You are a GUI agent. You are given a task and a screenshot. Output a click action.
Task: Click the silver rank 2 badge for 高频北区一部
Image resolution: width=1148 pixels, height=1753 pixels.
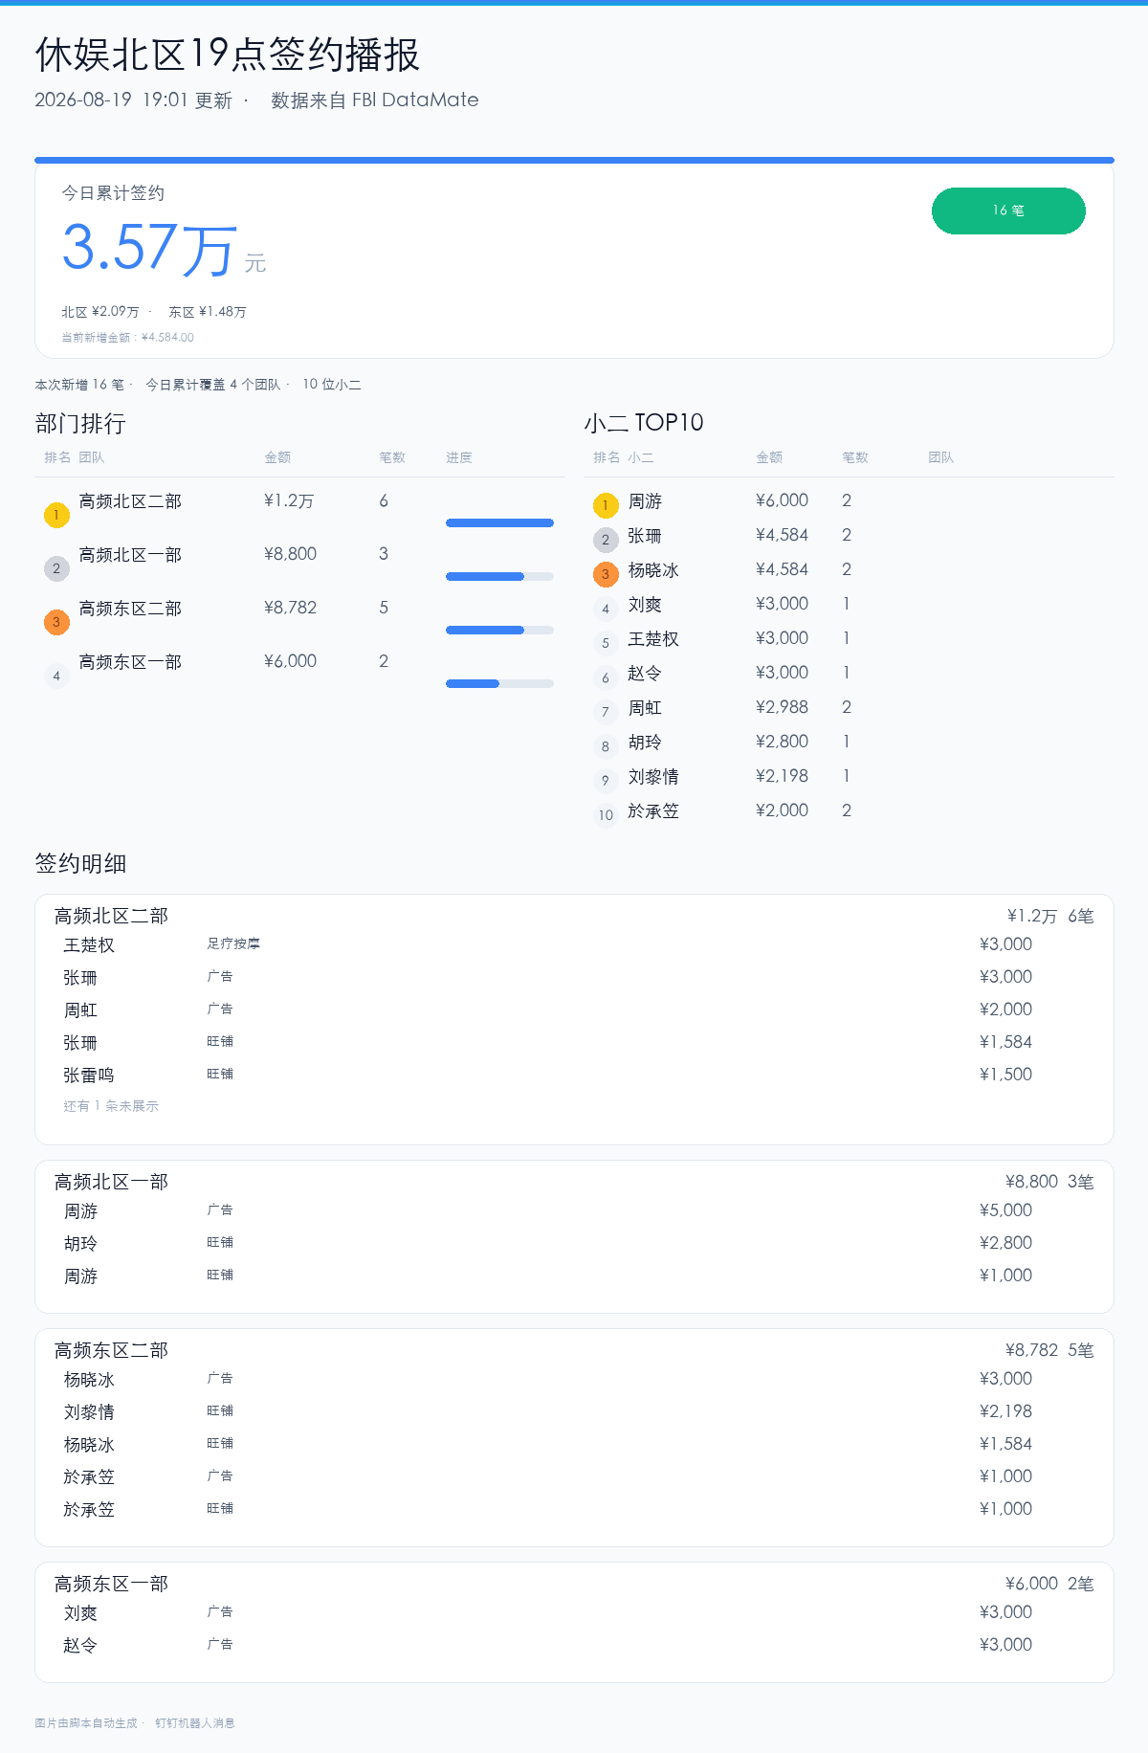tap(56, 568)
